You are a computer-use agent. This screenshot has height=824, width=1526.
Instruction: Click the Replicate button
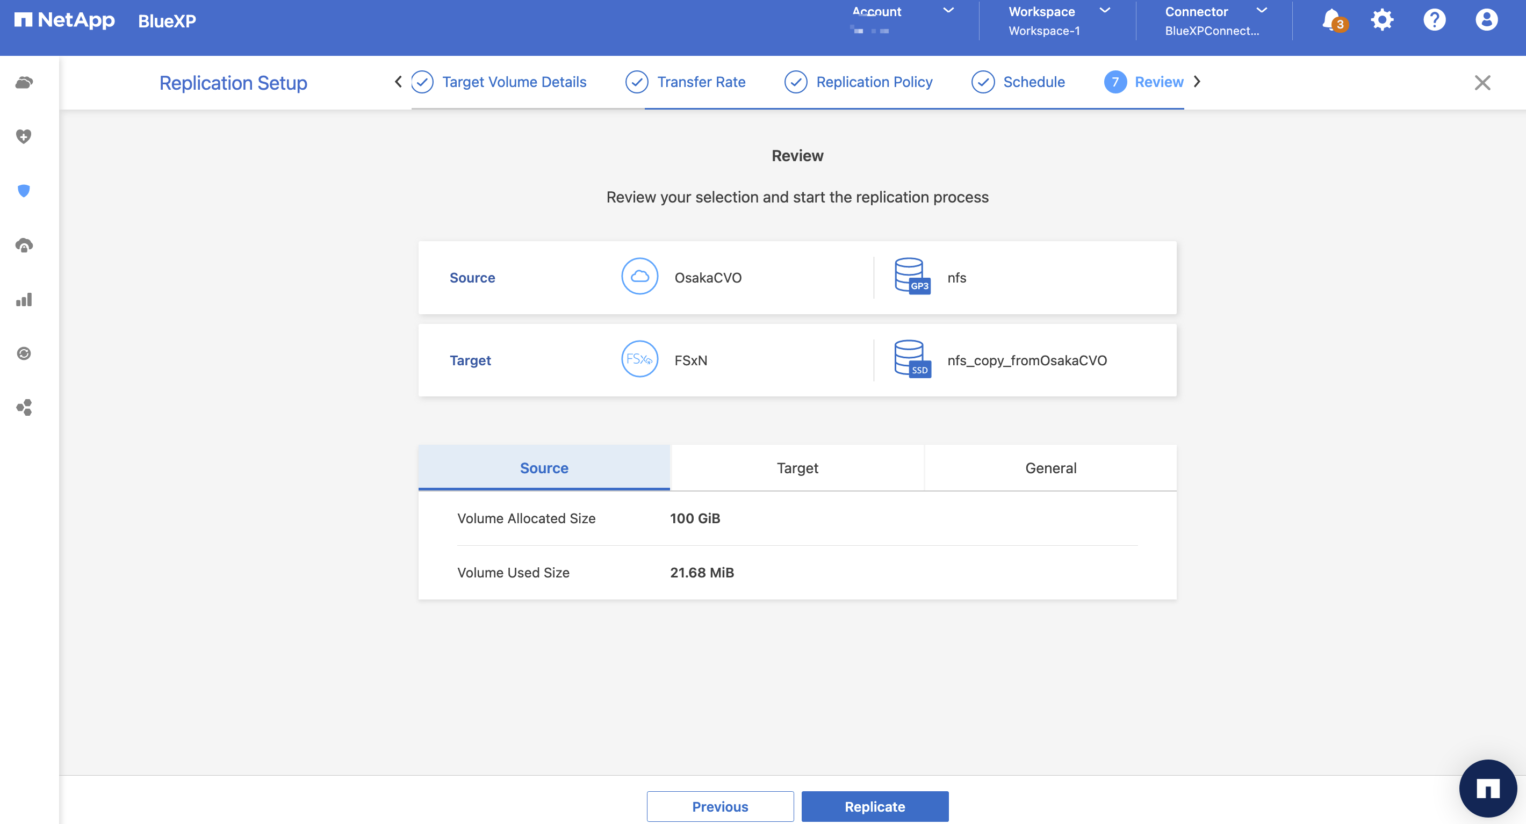click(874, 806)
